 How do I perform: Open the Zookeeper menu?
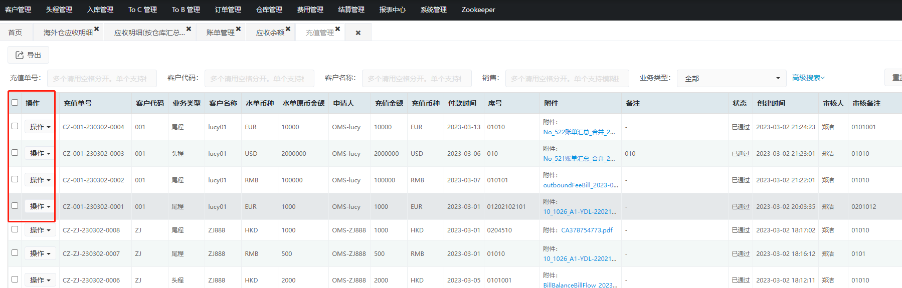478,10
